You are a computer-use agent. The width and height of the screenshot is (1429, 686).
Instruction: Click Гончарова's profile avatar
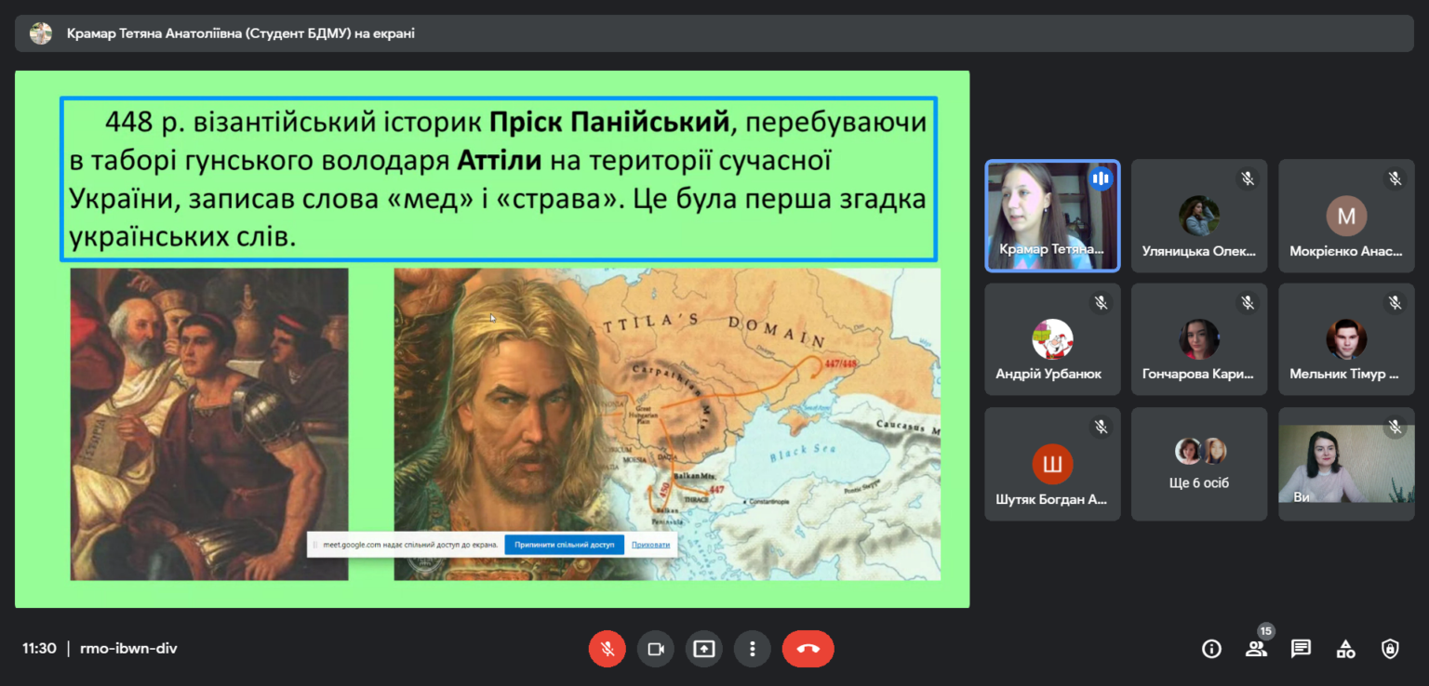click(x=1199, y=339)
